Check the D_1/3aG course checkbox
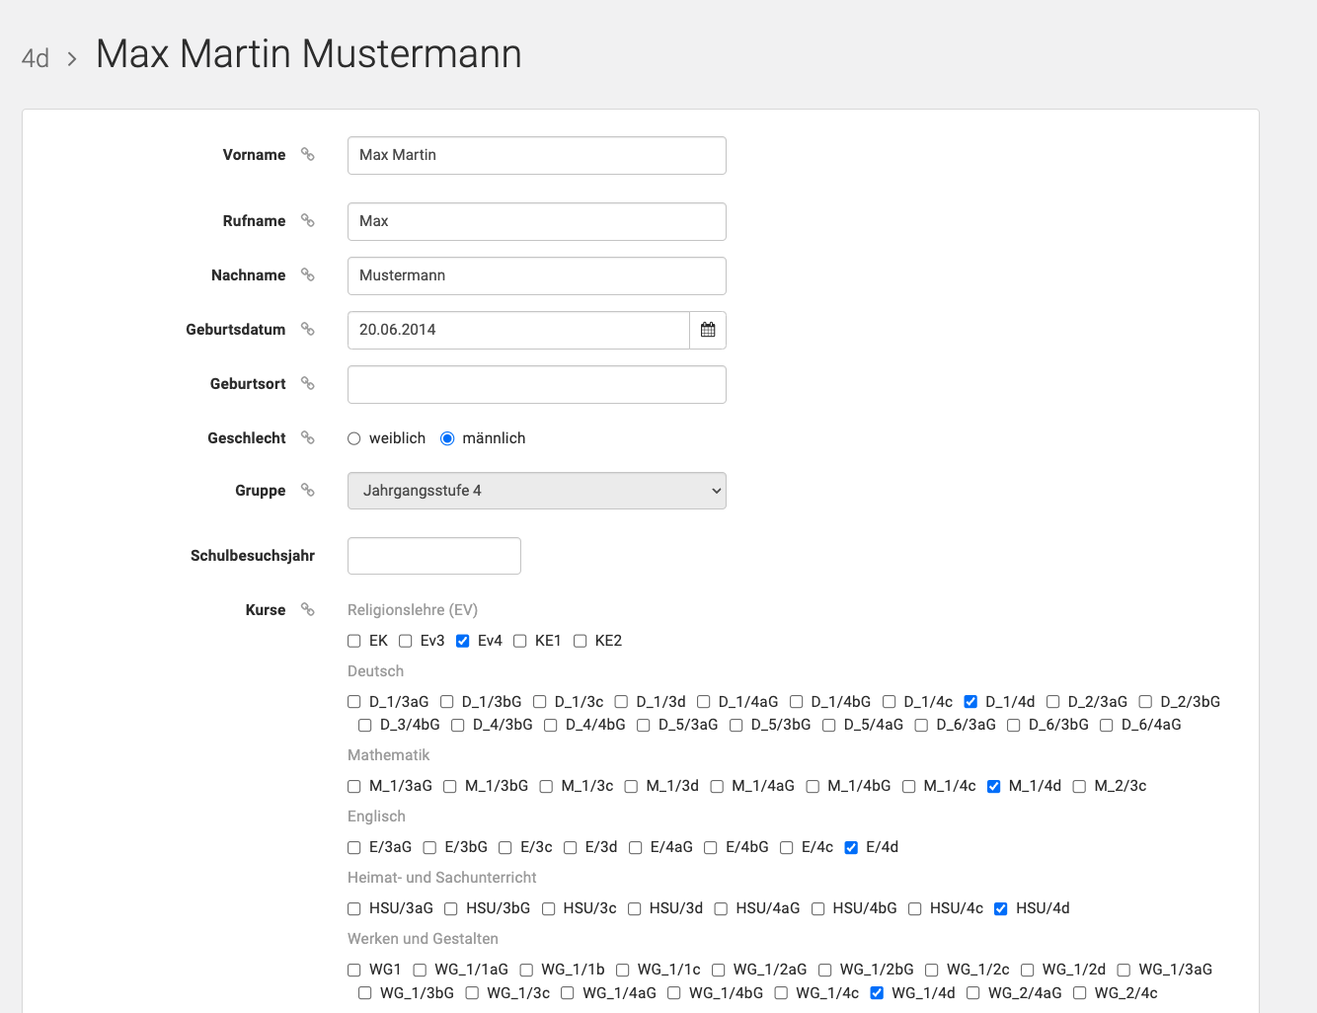The height and width of the screenshot is (1013, 1317). (x=354, y=702)
